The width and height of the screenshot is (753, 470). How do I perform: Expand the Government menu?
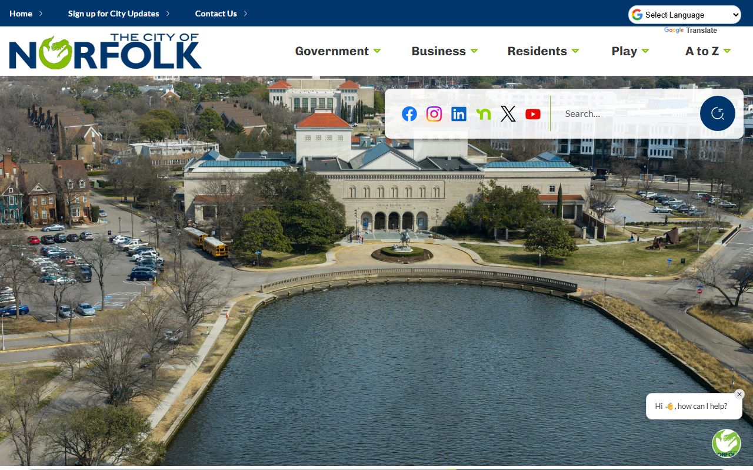click(338, 51)
